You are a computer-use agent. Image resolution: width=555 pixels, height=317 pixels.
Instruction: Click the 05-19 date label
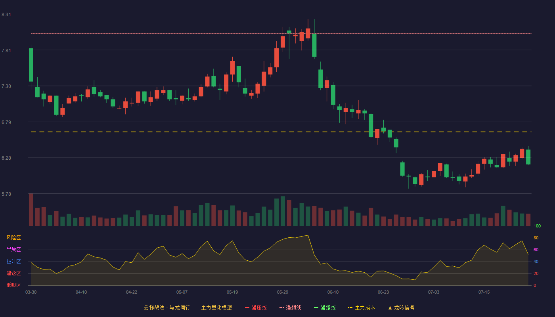(232, 292)
